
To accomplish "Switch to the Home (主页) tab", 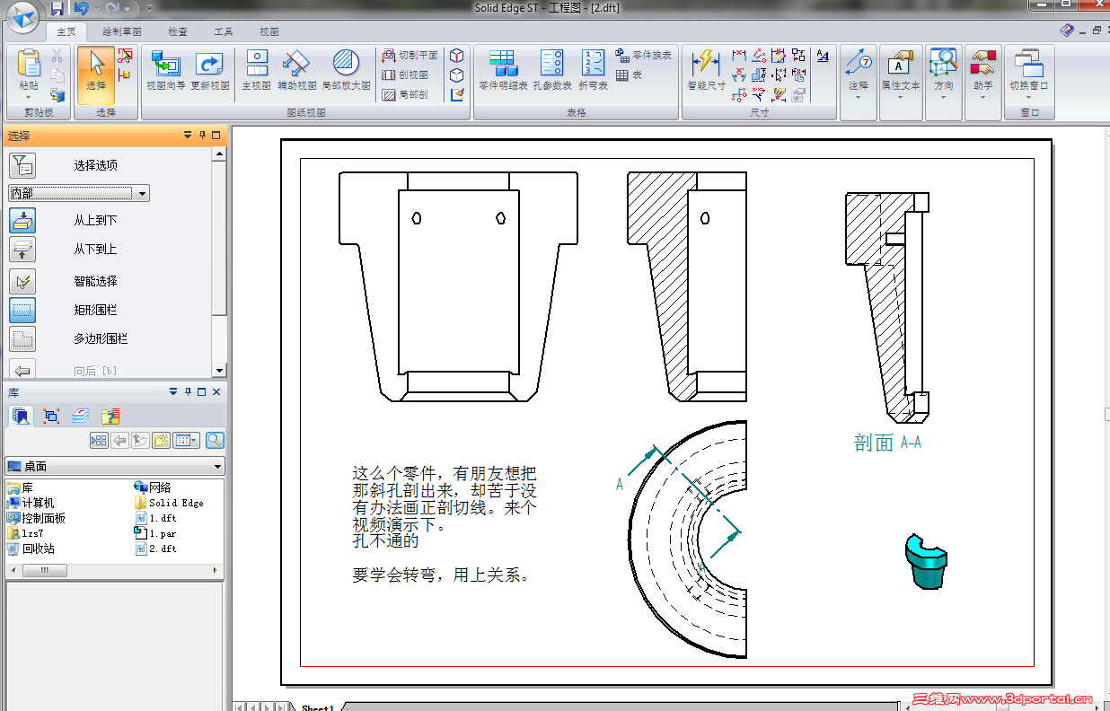I will pyautogui.click(x=66, y=31).
